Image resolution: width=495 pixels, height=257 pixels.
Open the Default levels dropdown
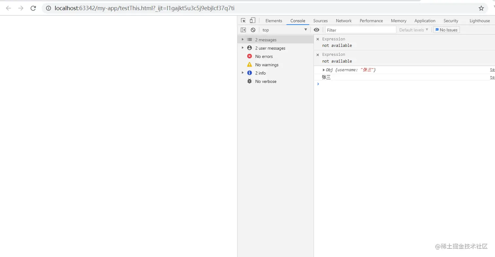point(414,30)
